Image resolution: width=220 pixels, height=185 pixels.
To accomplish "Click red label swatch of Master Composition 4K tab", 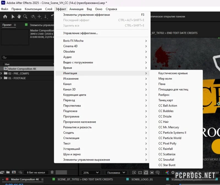I will pyautogui.click(x=7, y=179).
